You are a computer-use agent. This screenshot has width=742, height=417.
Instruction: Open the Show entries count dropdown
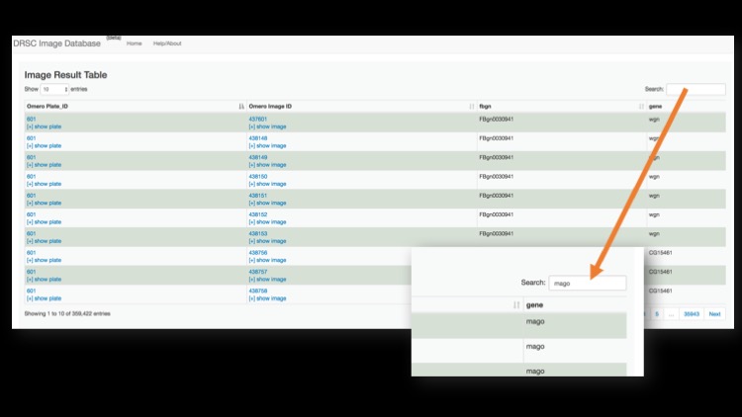54,89
